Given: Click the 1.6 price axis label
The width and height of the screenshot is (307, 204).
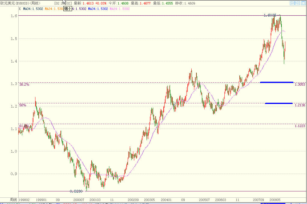Looking at the screenshot, I should [x=14, y=16].
